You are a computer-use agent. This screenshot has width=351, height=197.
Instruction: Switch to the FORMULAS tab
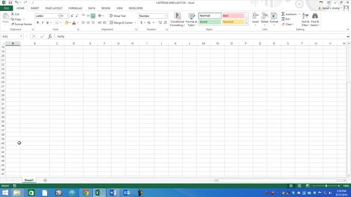pyautogui.click(x=75, y=8)
